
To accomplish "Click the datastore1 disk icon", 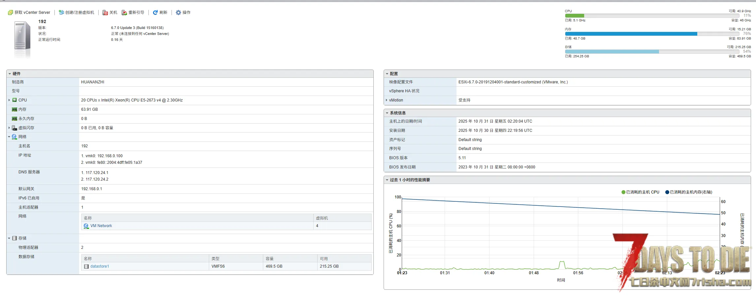I will click(x=86, y=266).
